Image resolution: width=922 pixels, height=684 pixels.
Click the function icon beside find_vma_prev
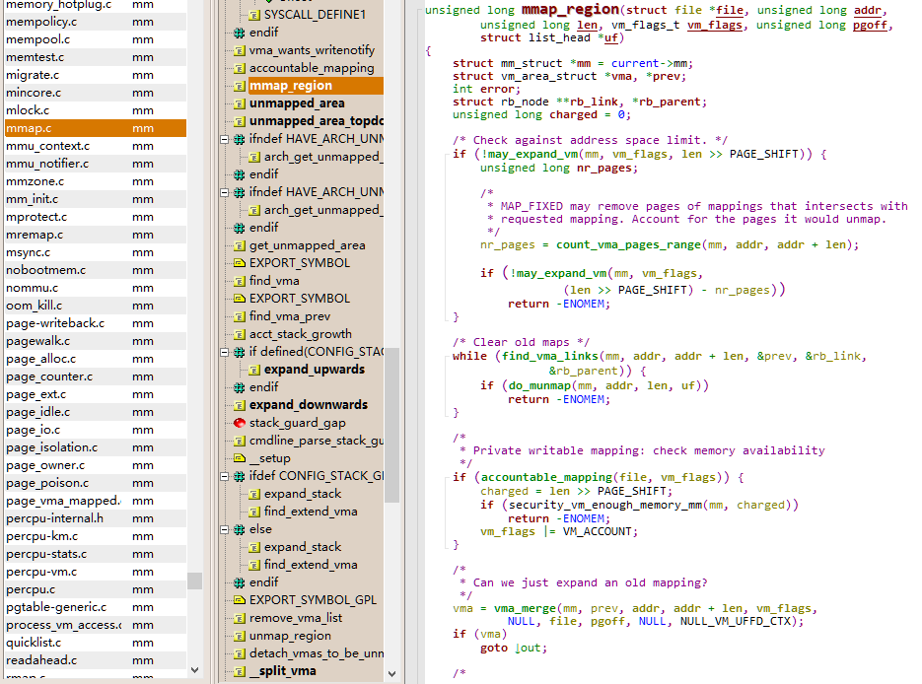click(240, 316)
